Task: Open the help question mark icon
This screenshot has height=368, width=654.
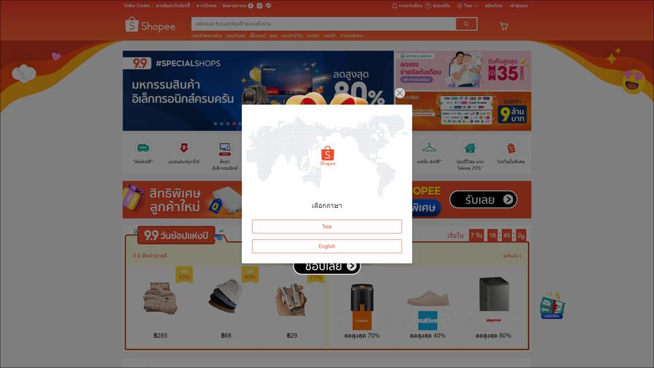Action: coord(428,6)
